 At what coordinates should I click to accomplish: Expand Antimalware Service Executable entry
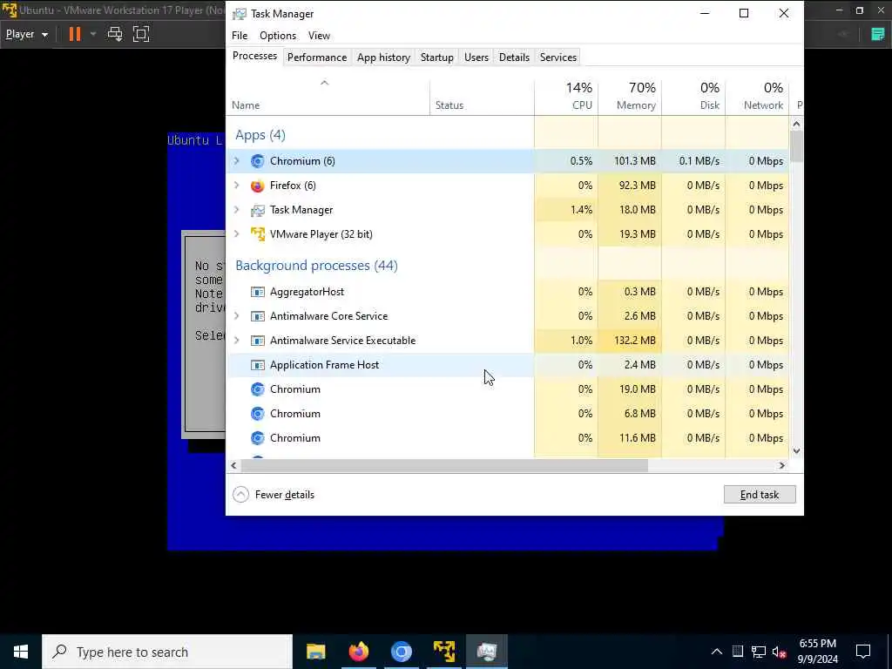point(237,341)
